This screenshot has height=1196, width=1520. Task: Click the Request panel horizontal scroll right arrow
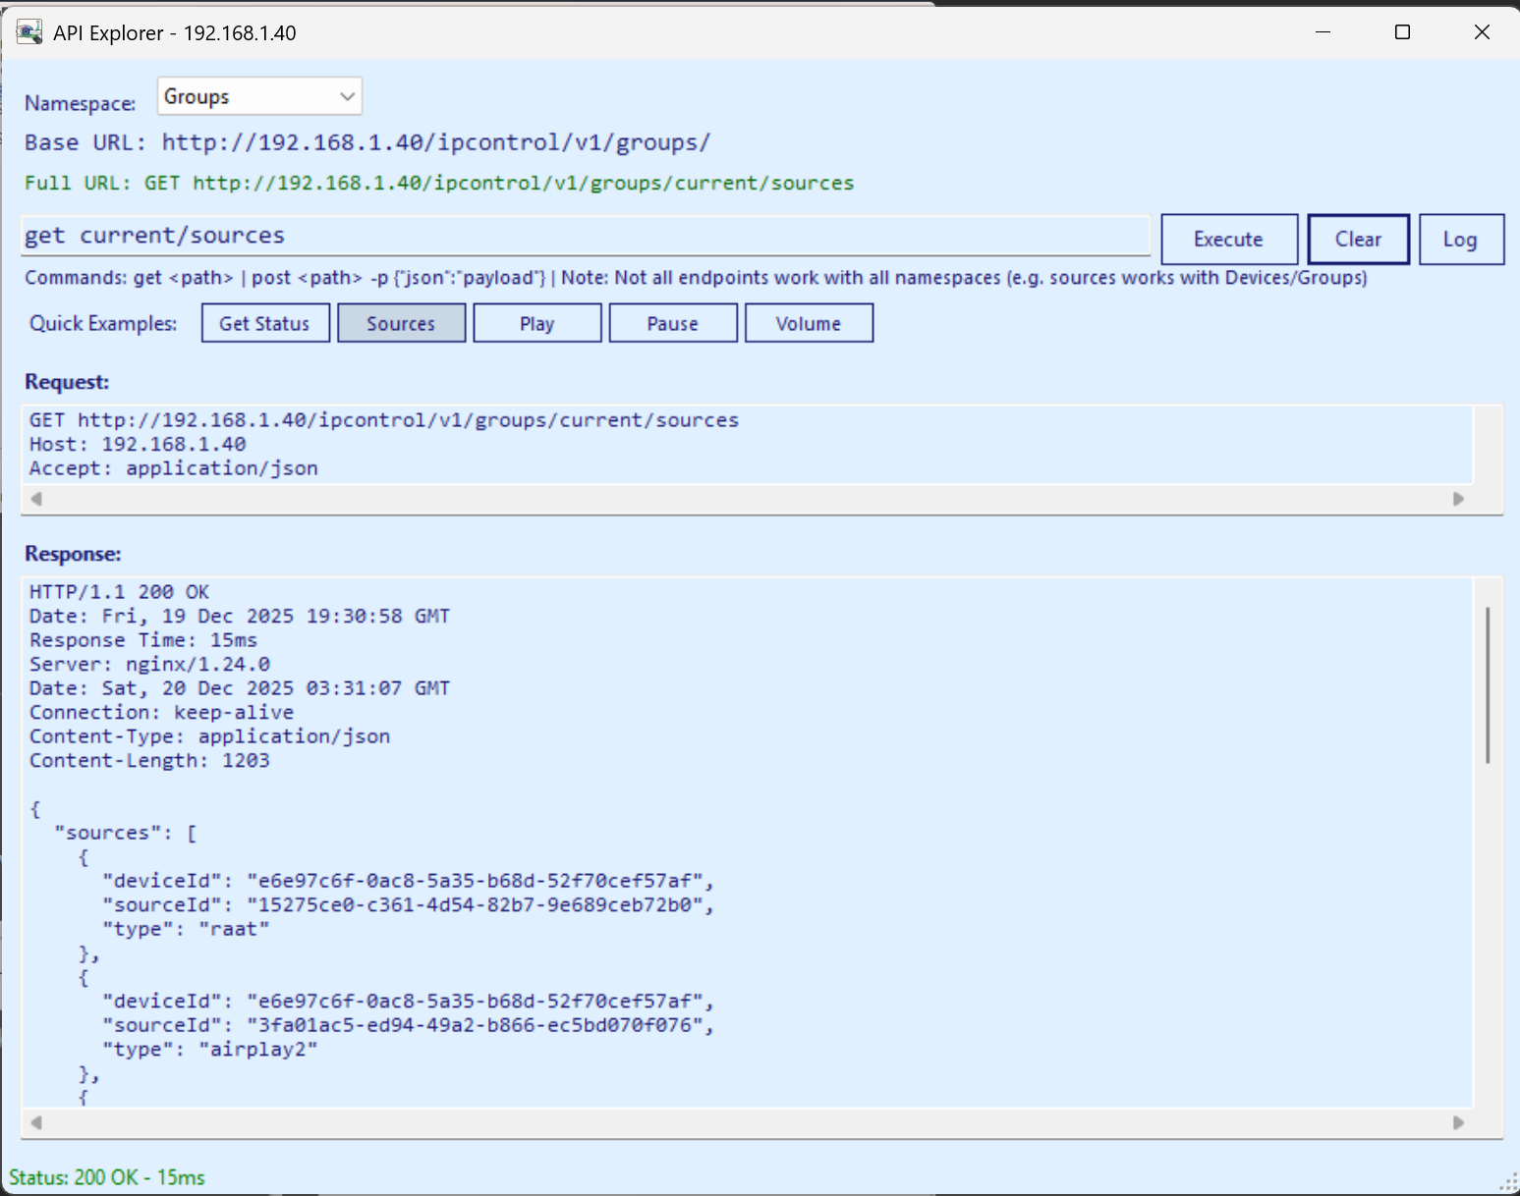point(1458,499)
